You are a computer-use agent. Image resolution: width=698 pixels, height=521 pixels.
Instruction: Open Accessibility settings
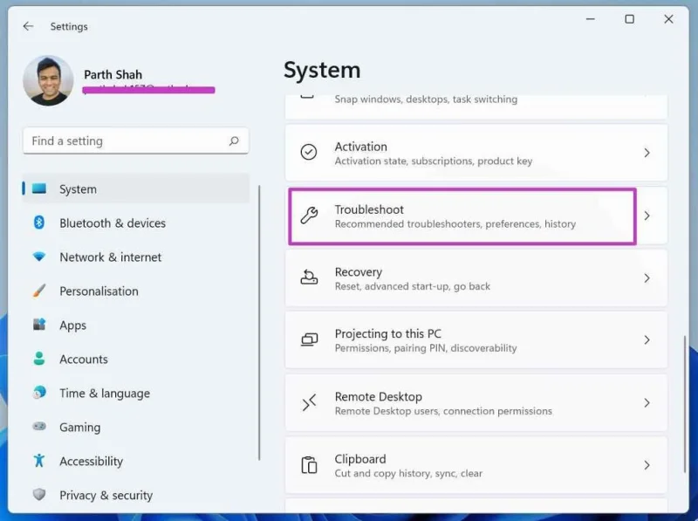(136, 462)
